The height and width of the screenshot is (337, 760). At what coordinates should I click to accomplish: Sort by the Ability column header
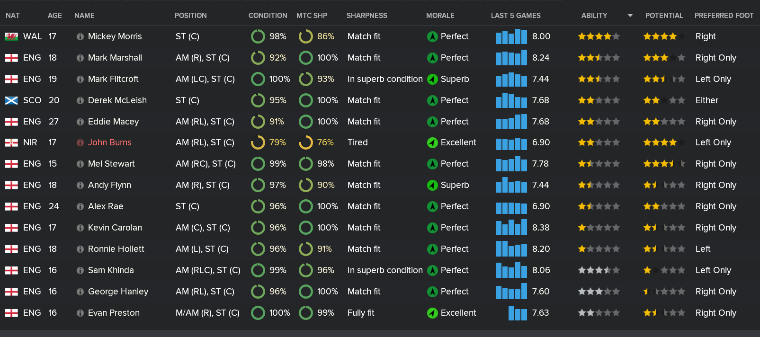[x=594, y=16]
